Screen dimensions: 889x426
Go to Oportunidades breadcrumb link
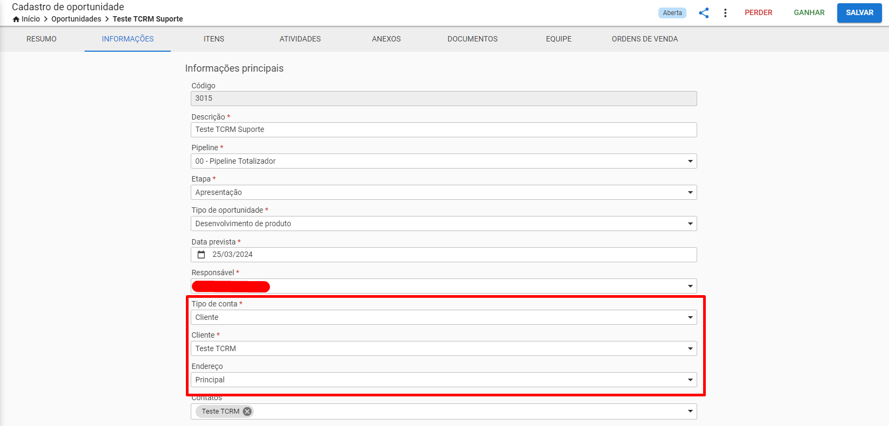coord(77,19)
